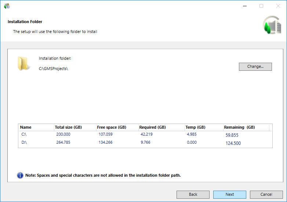The image size is (287, 202).
Task: Click the yellow installation folder icon
Action: point(23,63)
